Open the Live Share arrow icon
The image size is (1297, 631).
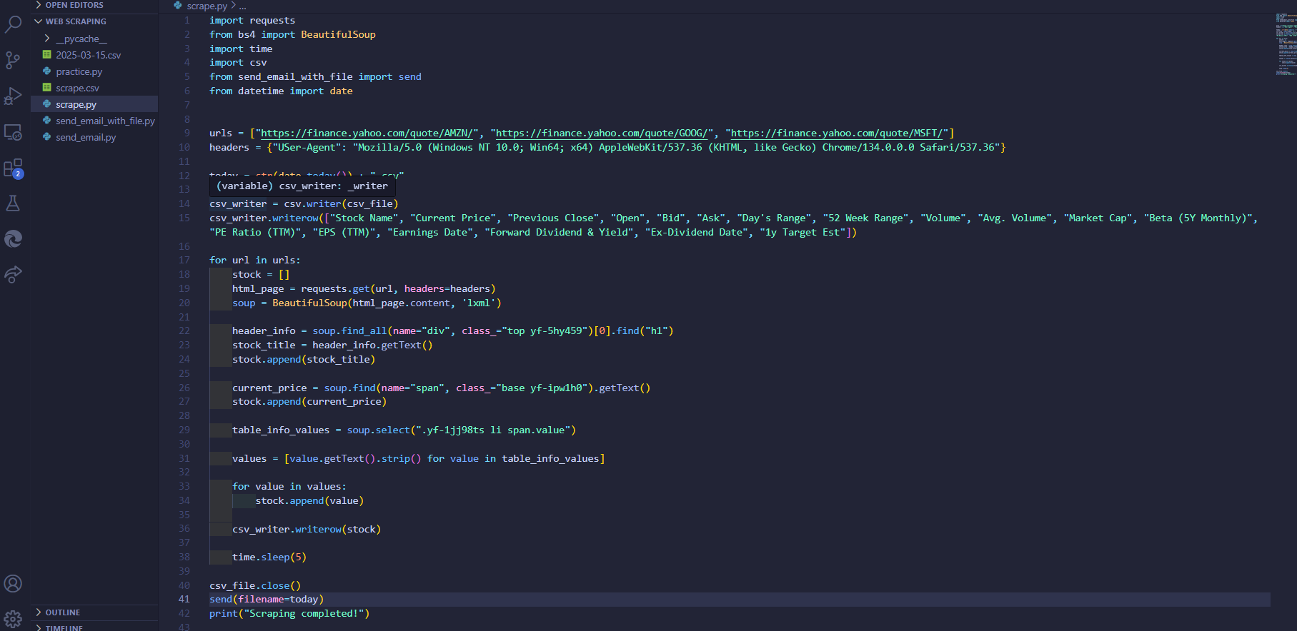(x=13, y=274)
